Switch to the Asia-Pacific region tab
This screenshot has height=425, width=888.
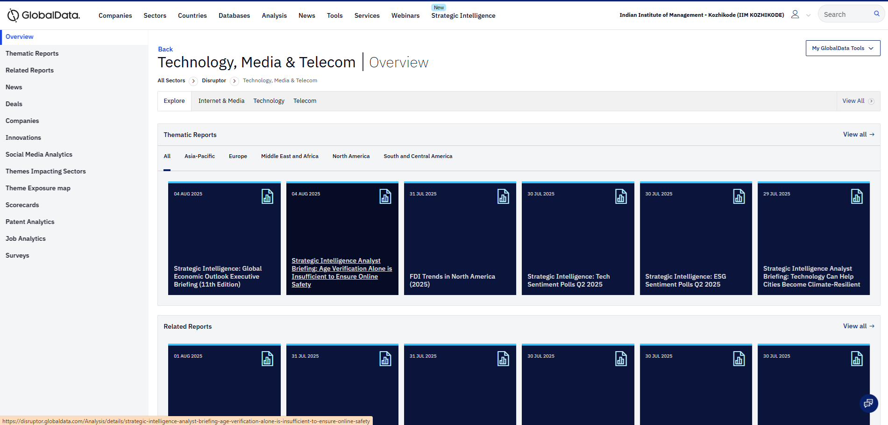199,156
